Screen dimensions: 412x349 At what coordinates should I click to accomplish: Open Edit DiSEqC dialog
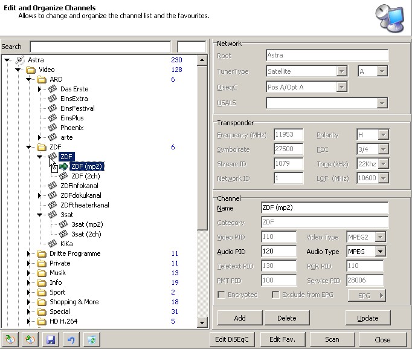232,339
